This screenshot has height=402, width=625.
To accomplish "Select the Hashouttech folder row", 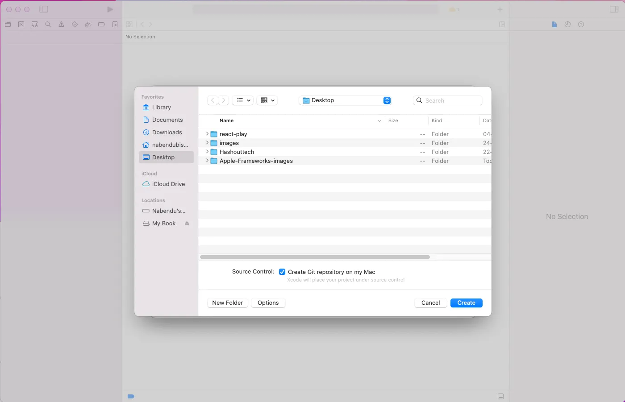I will click(x=345, y=152).
